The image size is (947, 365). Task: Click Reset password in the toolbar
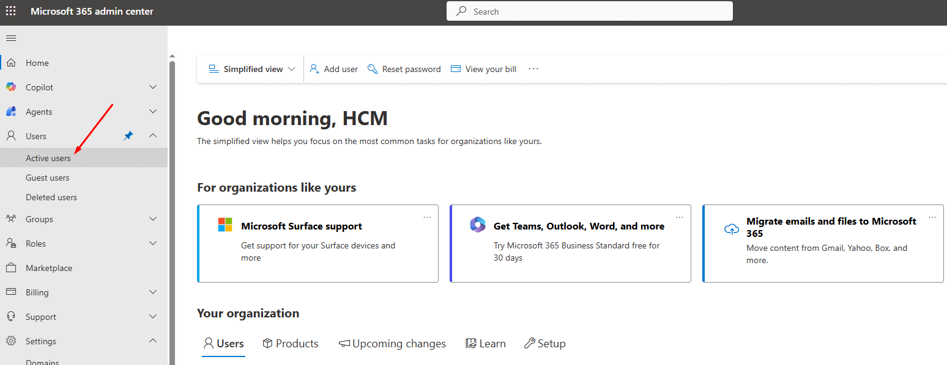[404, 69]
